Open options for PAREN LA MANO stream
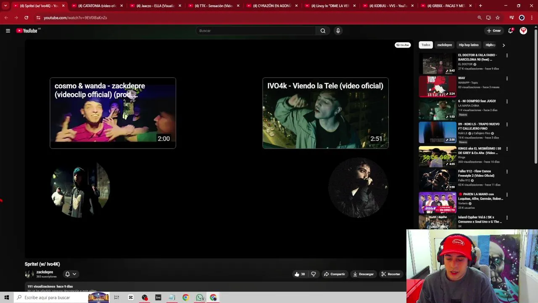 pyautogui.click(x=507, y=195)
